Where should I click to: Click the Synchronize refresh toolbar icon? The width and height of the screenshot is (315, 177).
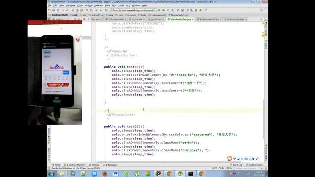click(x=58, y=10)
